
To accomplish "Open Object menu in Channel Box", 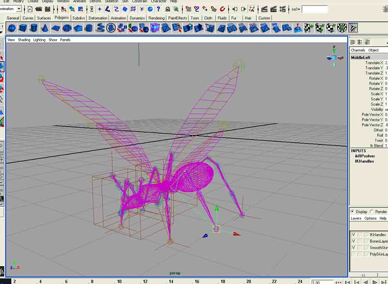I will [x=373, y=50].
